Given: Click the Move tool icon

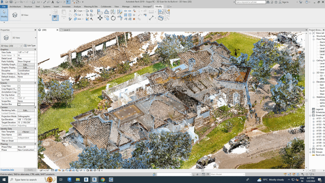Looking at the screenshot, I should pos(100,18).
